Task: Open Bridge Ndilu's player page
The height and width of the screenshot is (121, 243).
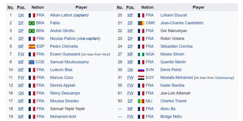Action: pyautogui.click(x=171, y=116)
